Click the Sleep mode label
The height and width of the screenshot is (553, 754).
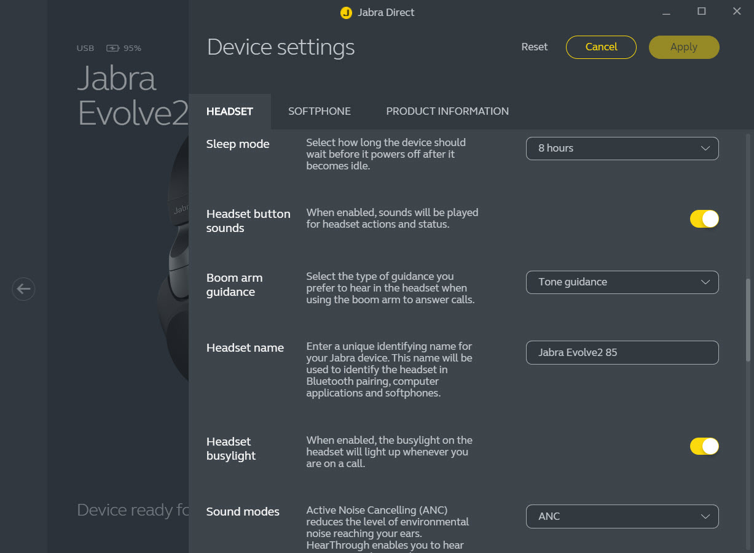coord(238,144)
